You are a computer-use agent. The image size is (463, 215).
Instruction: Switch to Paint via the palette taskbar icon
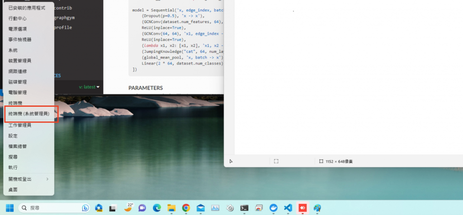pos(317,208)
